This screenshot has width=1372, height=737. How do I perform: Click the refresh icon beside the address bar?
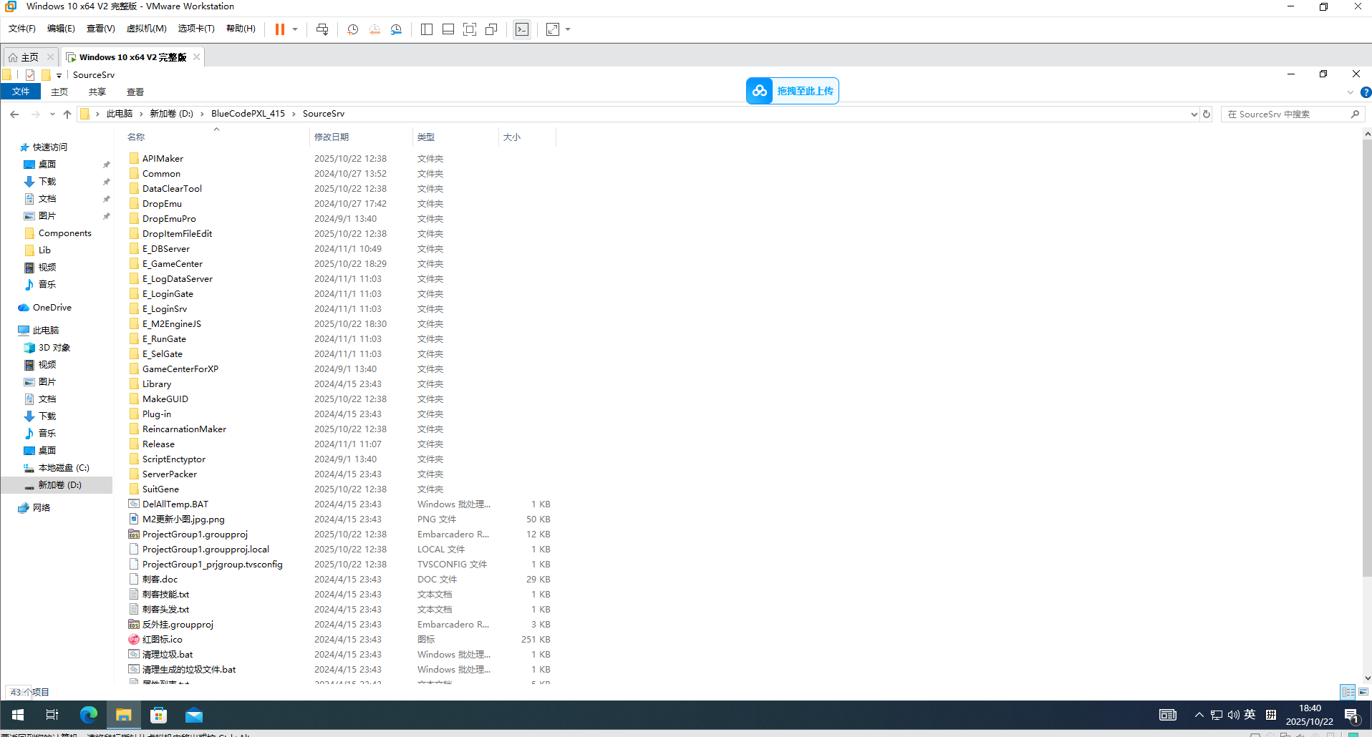tap(1207, 114)
